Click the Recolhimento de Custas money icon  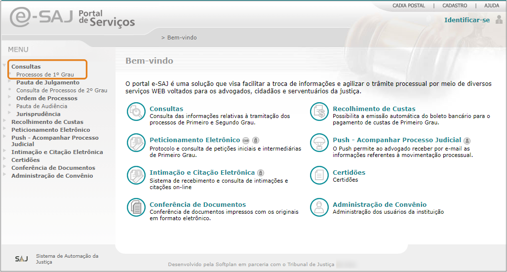319,112
